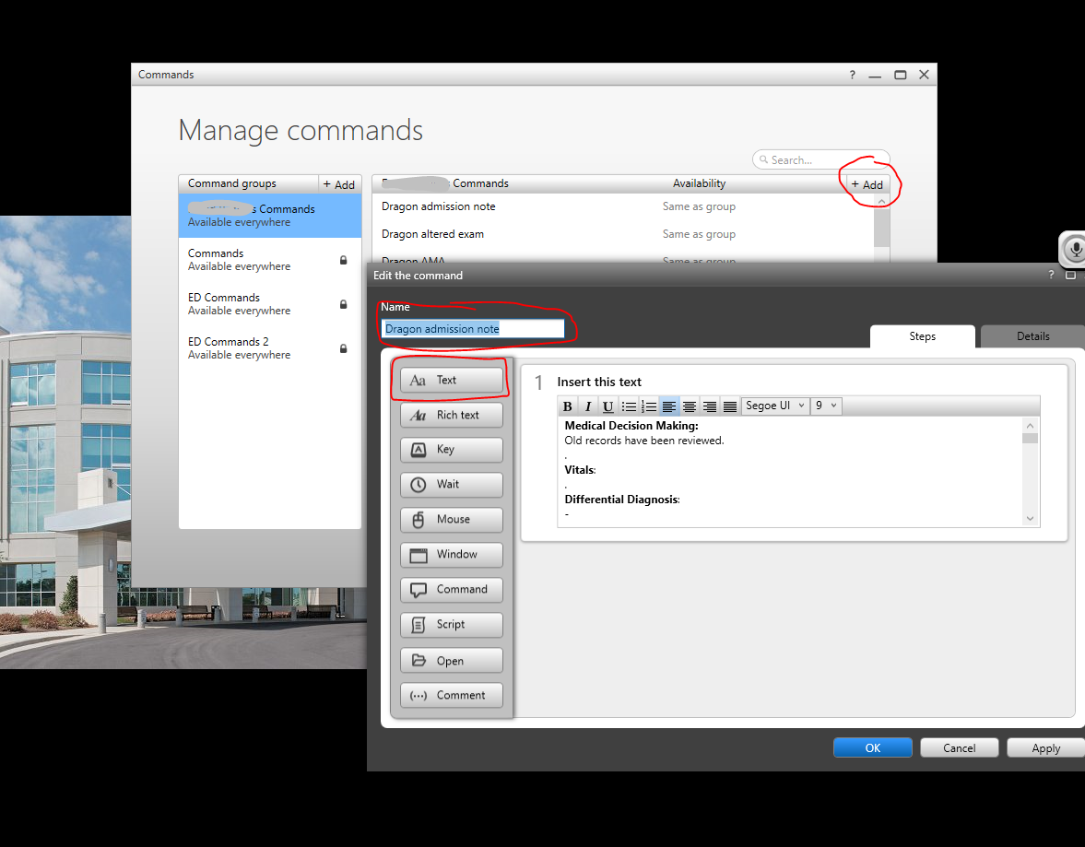Click 'Vitals:' text in editor

coord(580,470)
